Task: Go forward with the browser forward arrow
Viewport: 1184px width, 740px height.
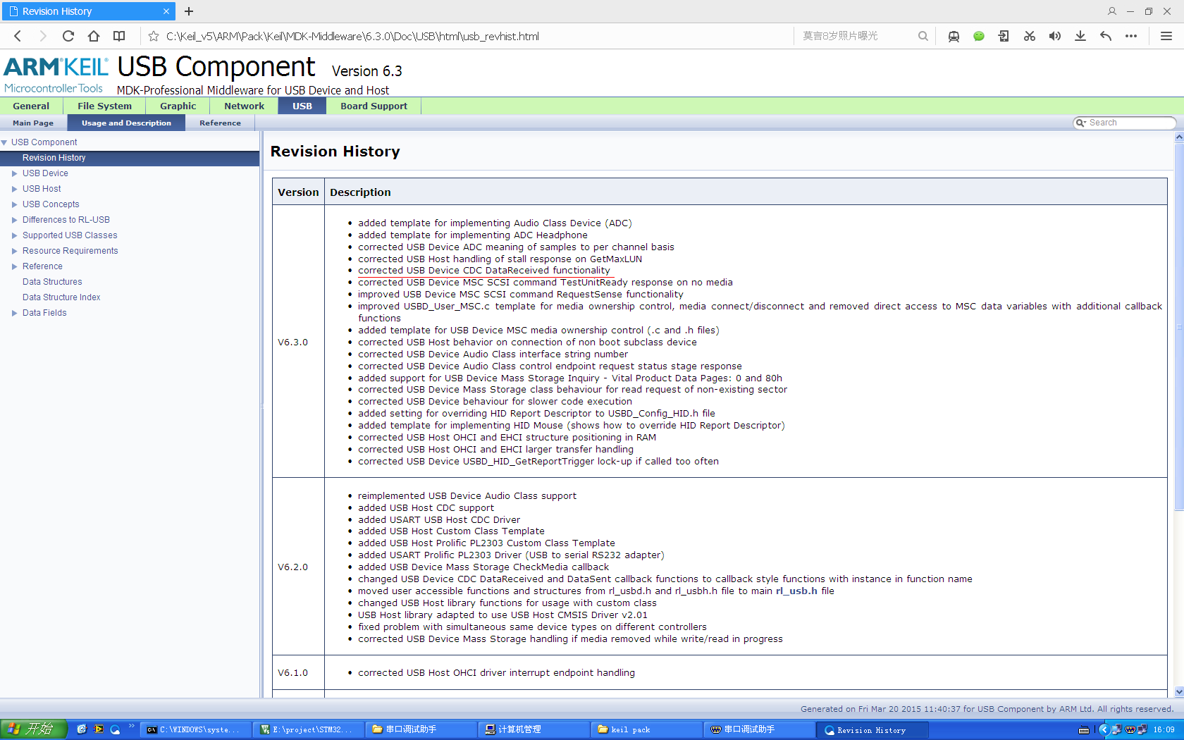Action: tap(43, 36)
